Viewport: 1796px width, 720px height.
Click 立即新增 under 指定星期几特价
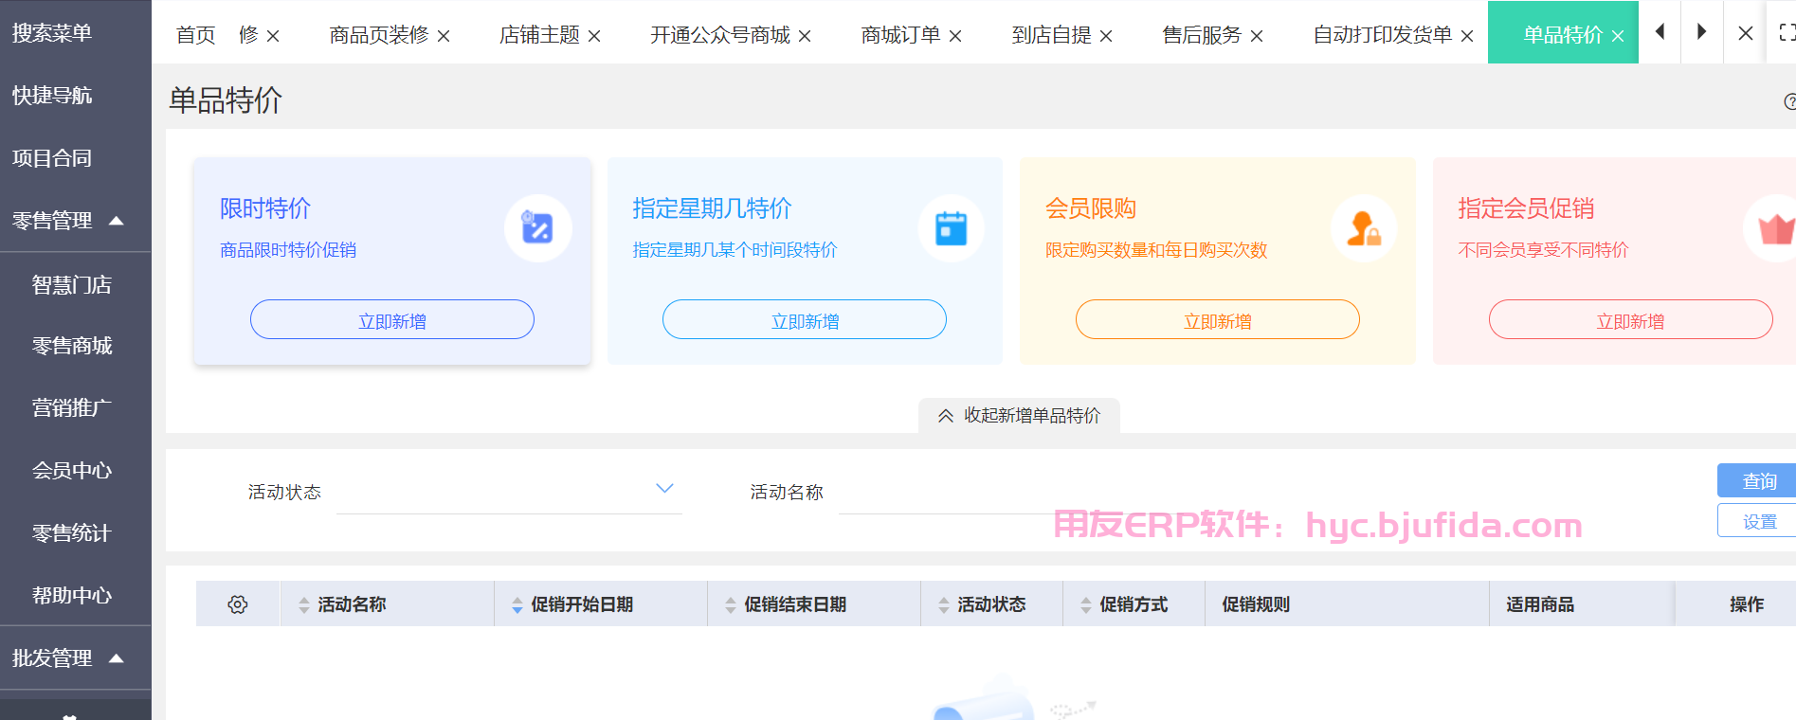click(805, 320)
